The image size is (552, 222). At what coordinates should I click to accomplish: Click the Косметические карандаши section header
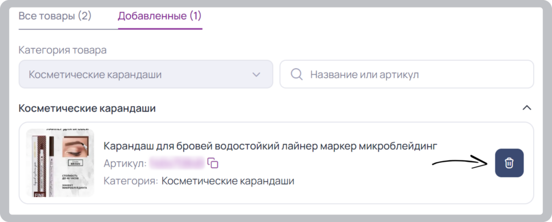click(x=87, y=108)
